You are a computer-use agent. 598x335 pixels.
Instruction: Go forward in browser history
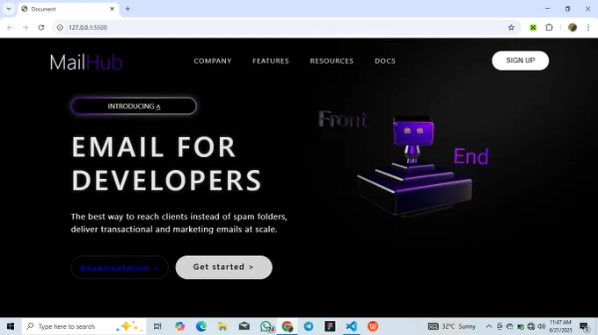coord(26,27)
